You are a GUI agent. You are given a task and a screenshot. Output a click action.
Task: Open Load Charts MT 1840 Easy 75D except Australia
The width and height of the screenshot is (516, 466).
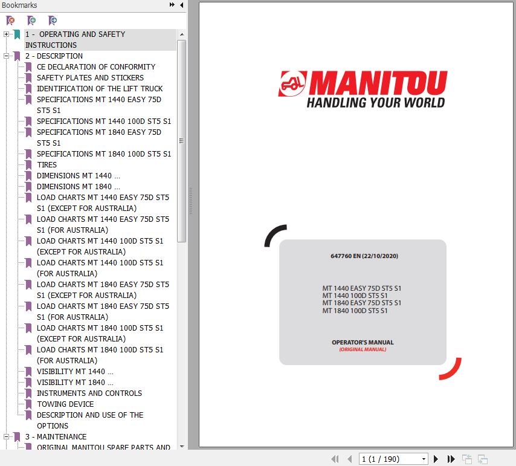(x=103, y=290)
